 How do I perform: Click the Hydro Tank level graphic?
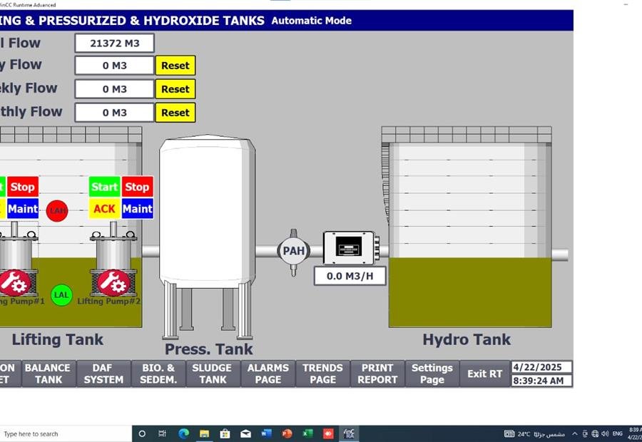click(x=470, y=292)
